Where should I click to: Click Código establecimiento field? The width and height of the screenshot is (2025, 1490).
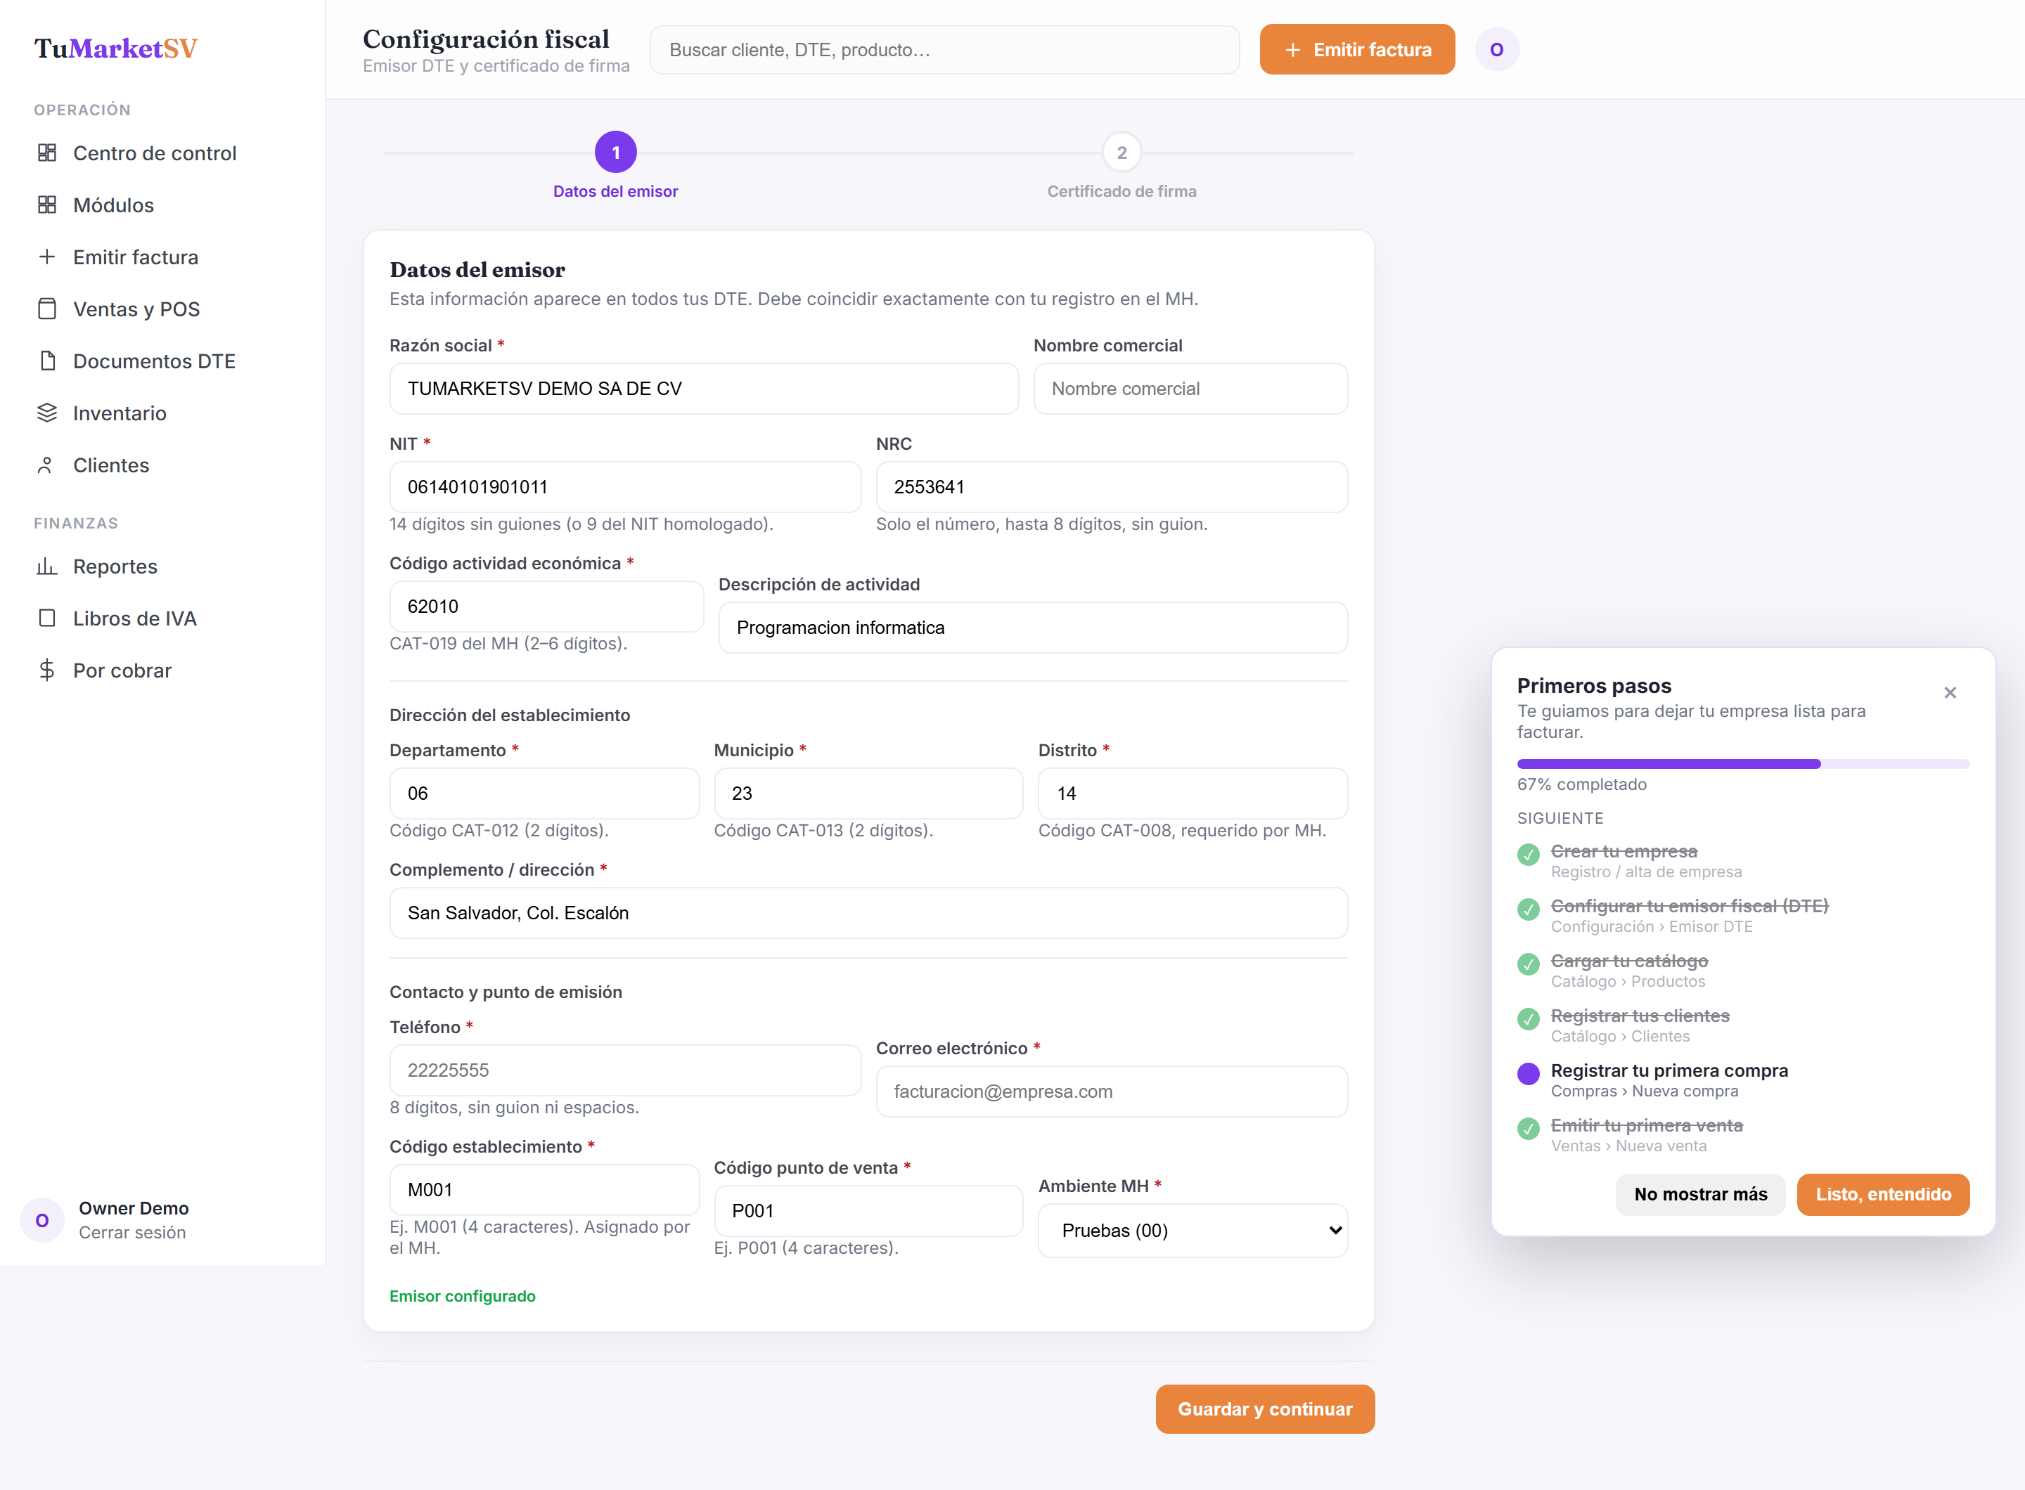coord(545,1190)
